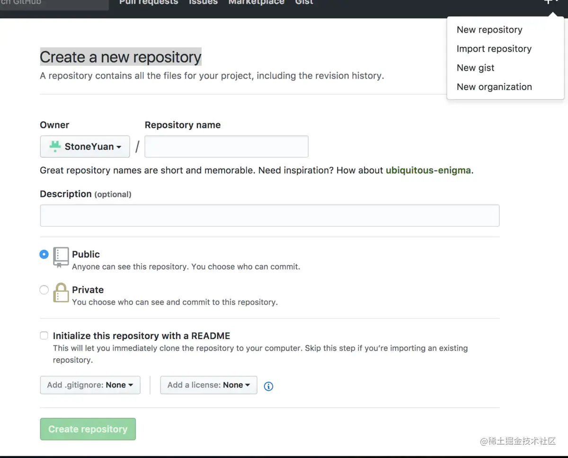Click the license info icon

[x=268, y=386]
